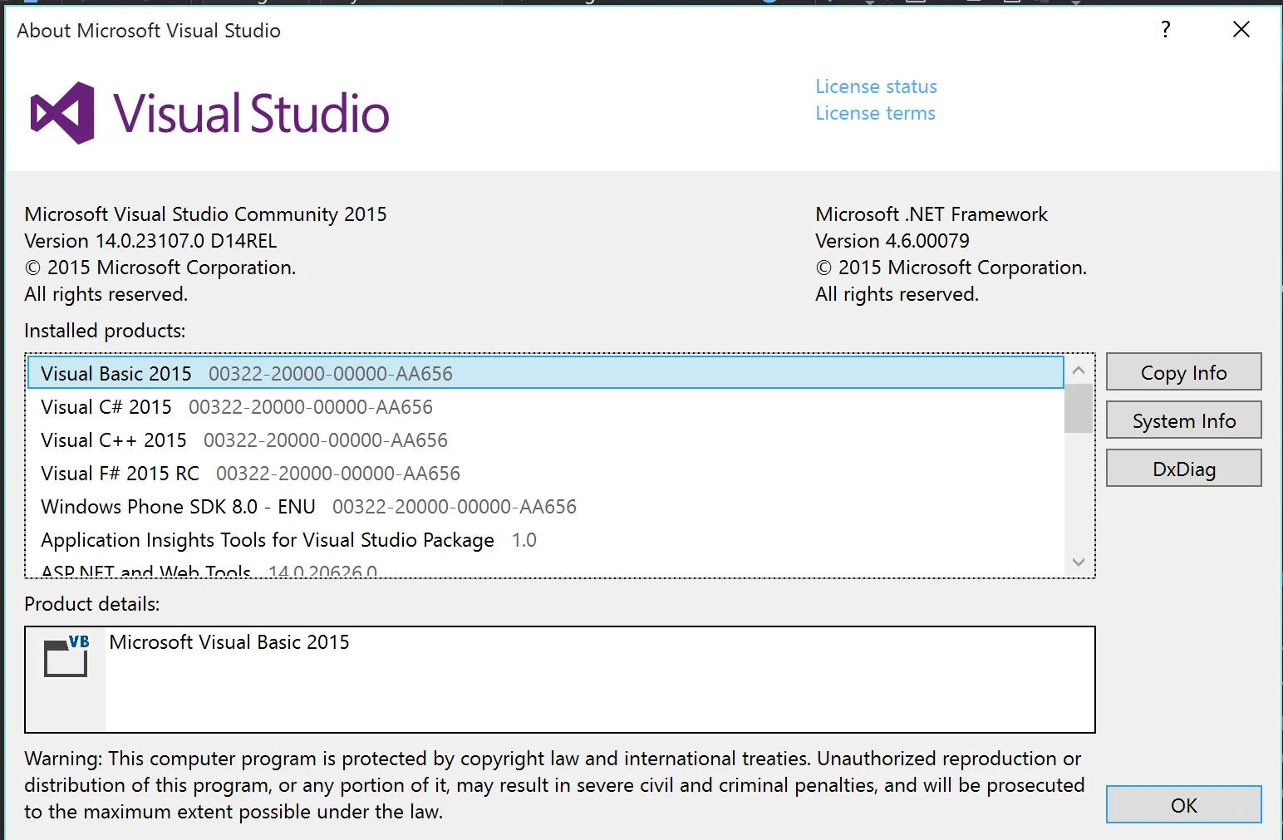Select Windows Phone SDK 8.0 - ENU row
This screenshot has height=840, width=1283.
pos(546,506)
